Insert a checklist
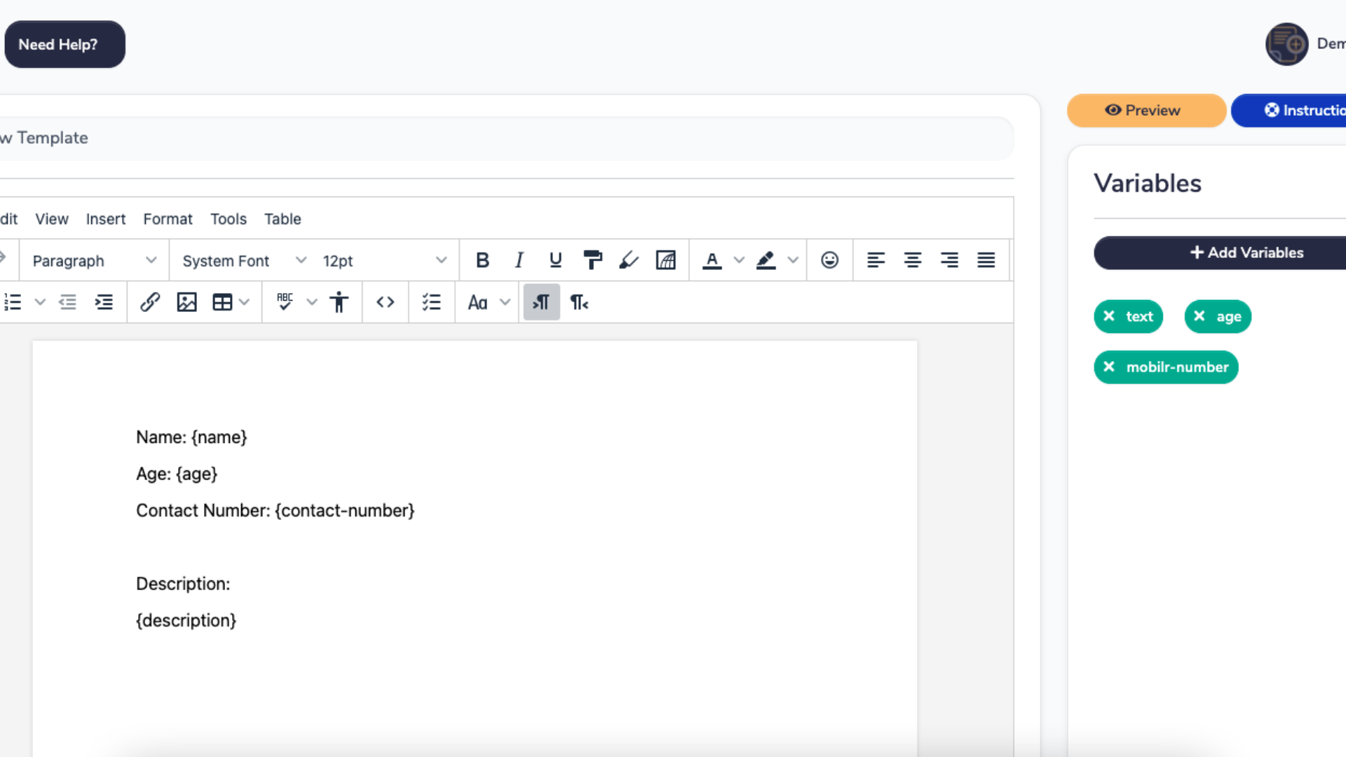 [431, 302]
